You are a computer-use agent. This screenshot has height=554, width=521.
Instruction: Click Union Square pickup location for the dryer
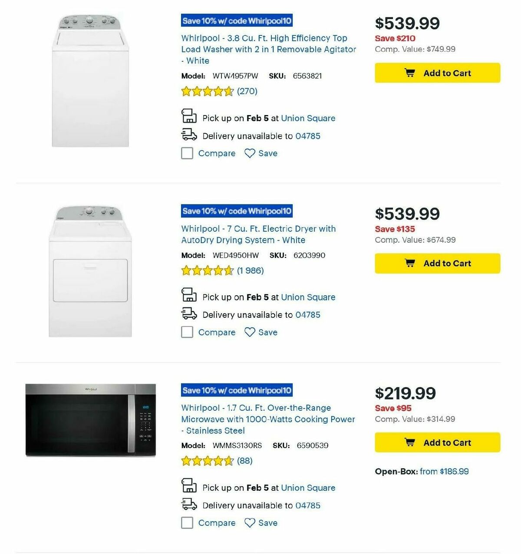tap(309, 297)
